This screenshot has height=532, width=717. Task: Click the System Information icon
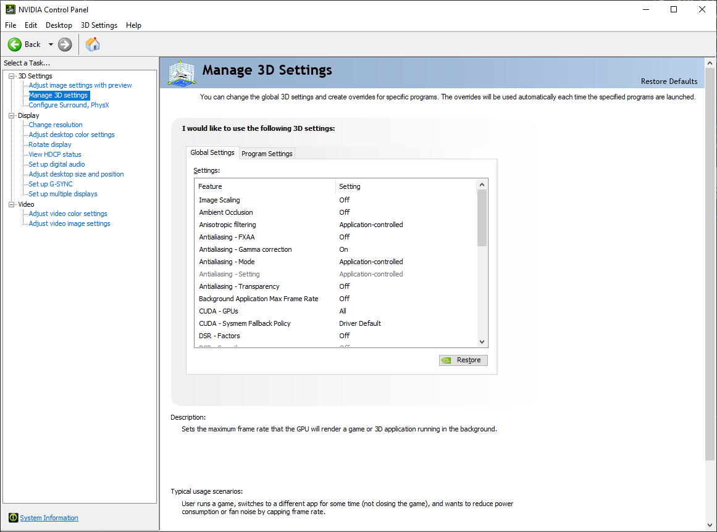(13, 517)
